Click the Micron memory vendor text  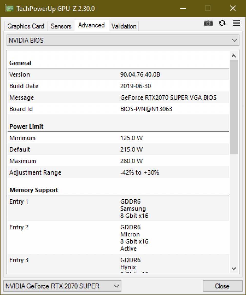point(130,234)
